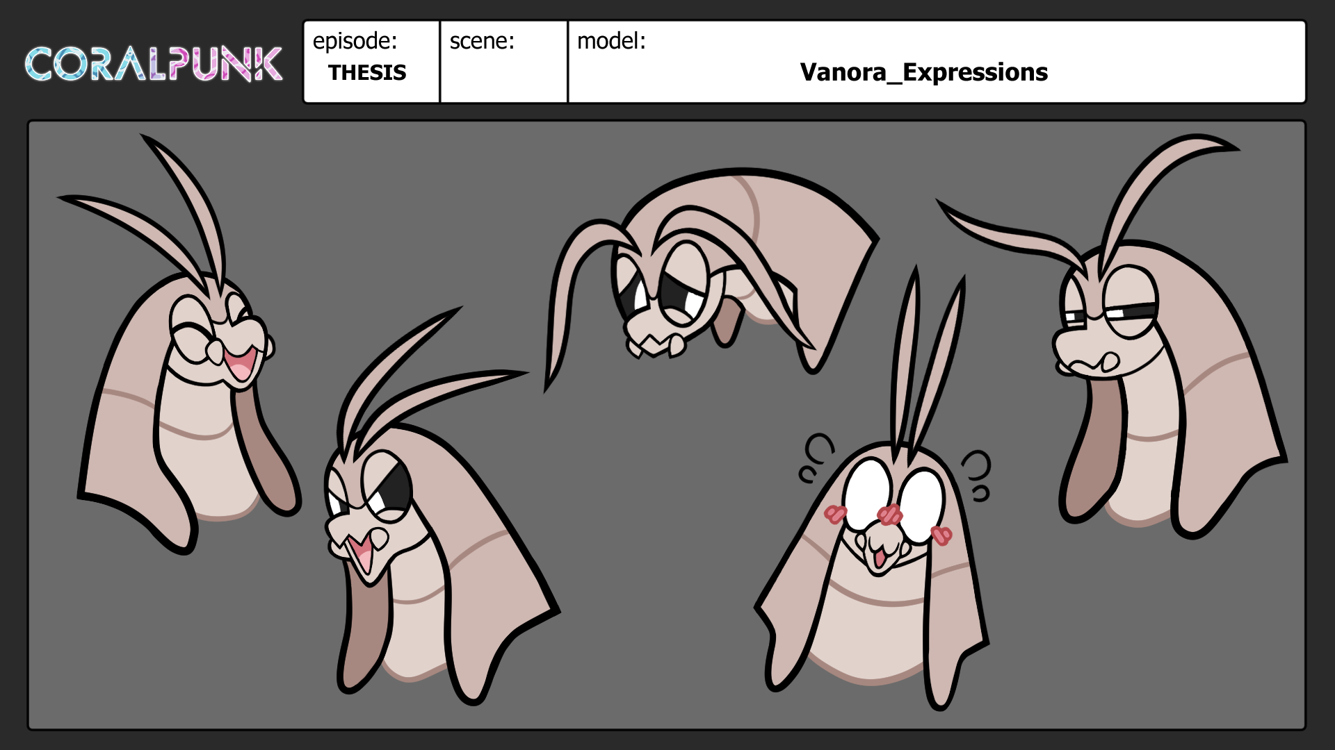1335x750 pixels.
Task: Click the CORALPUNK logo
Action: pyautogui.click(x=154, y=65)
